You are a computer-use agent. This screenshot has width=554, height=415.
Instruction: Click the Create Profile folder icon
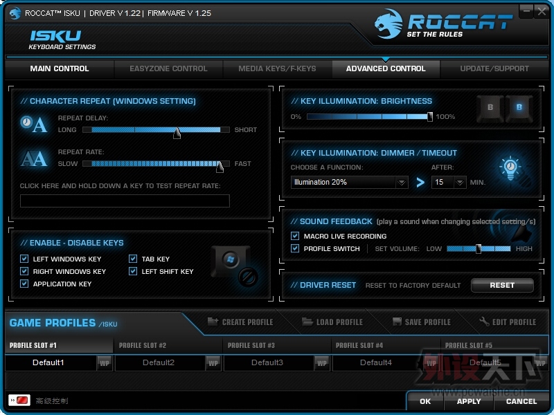coord(213,322)
